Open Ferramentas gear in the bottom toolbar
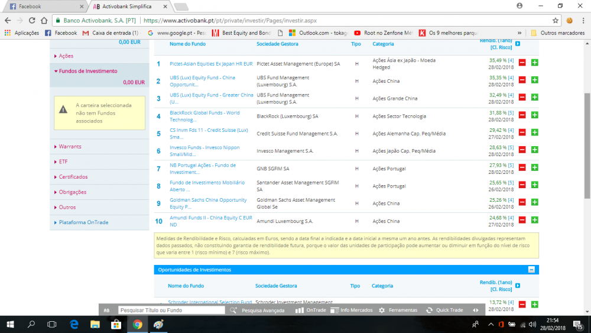This screenshot has height=333, width=591. (398, 310)
